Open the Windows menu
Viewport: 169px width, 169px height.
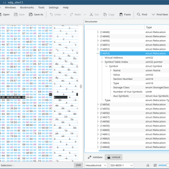[x=10, y=8]
